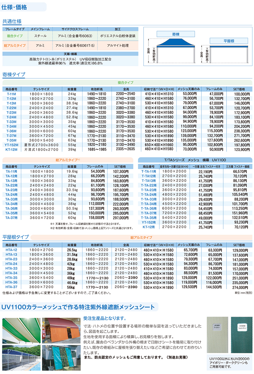Click the 収納寸法 column header in 寄棟 table
The width and height of the screenshot is (254, 374).
click(x=159, y=89)
